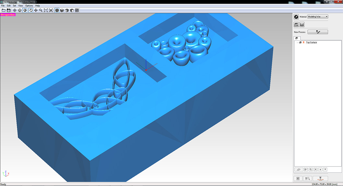This screenshot has width=343, height=186.
Task: Click the New Process button
Action: (x=318, y=32)
